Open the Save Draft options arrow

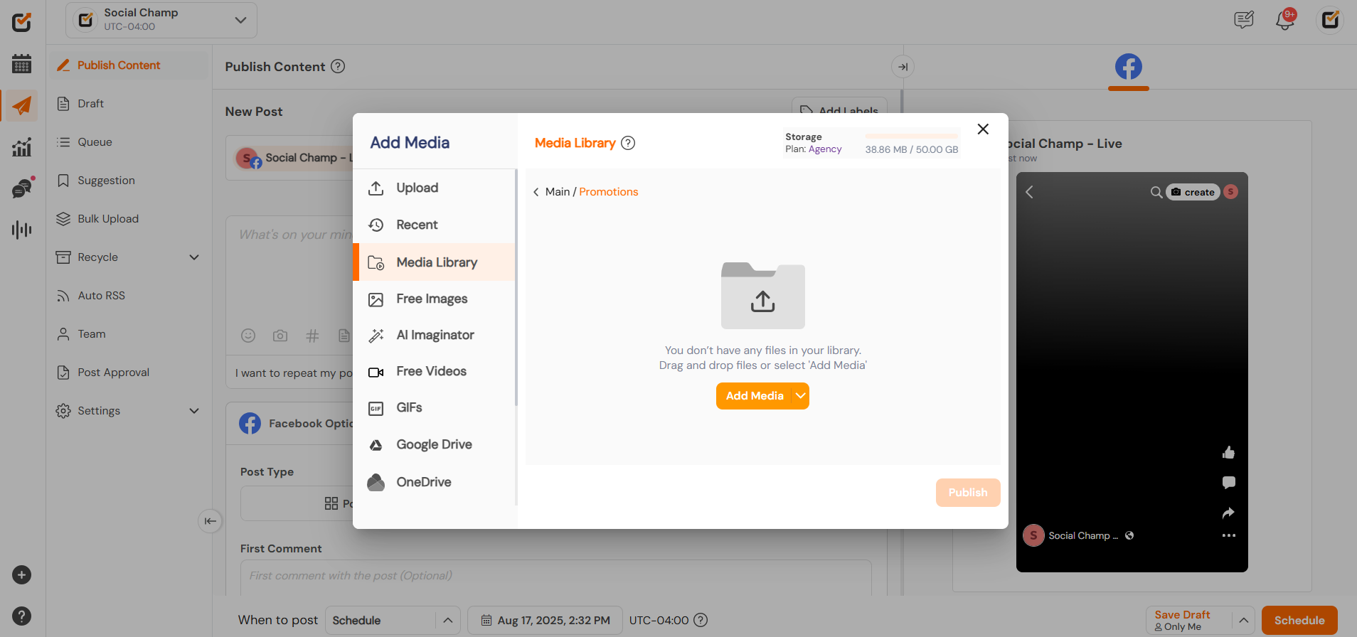1243,620
